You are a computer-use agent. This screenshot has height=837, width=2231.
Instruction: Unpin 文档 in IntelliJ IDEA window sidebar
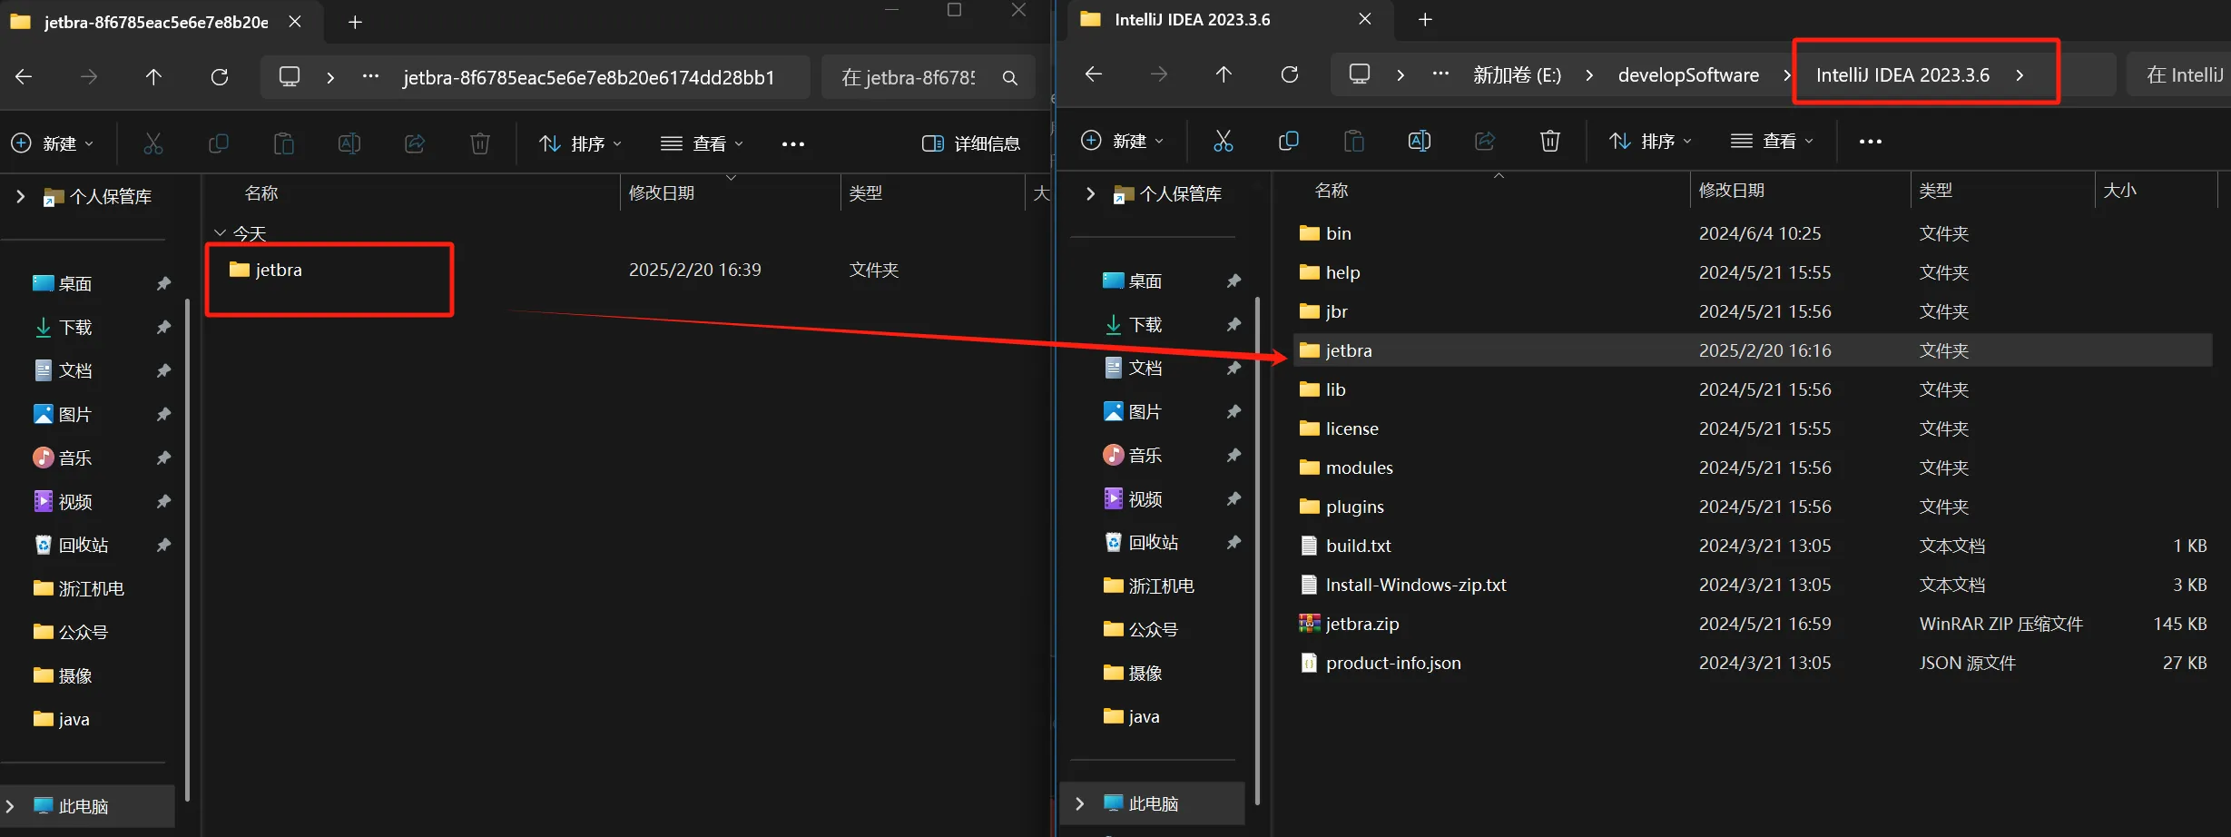pos(1233,368)
